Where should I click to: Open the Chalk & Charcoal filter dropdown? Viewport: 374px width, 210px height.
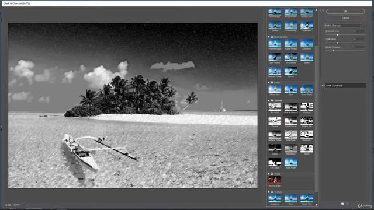click(x=343, y=26)
